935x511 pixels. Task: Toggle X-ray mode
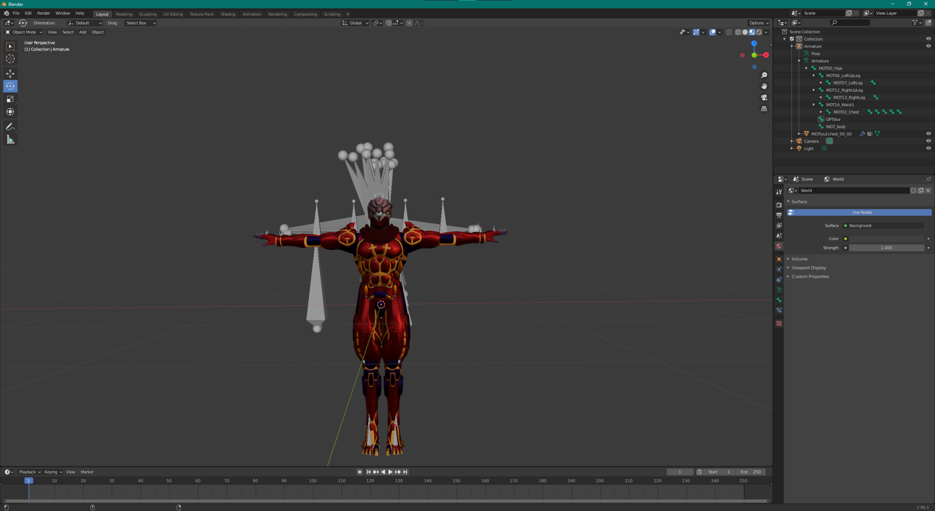pos(729,32)
